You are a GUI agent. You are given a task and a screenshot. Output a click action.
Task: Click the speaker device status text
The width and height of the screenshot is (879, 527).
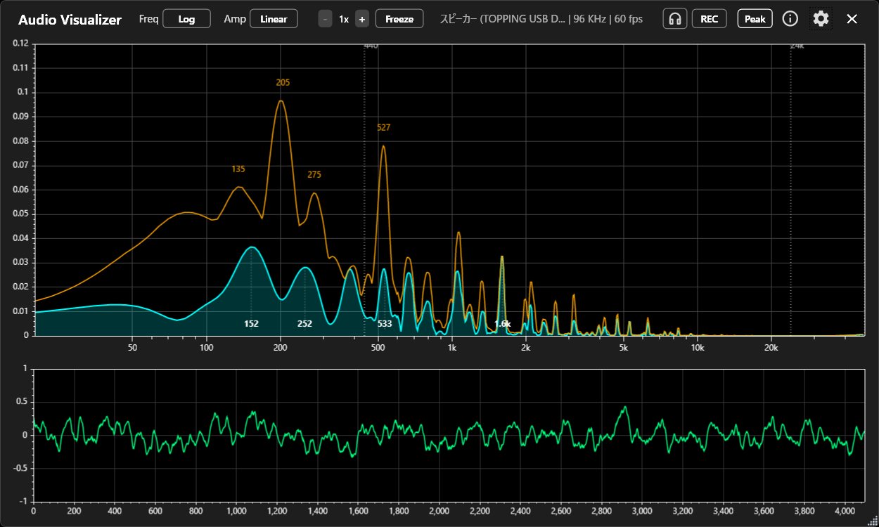[x=541, y=19]
